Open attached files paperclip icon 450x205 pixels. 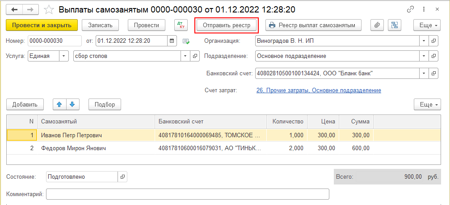pyautogui.click(x=377, y=25)
